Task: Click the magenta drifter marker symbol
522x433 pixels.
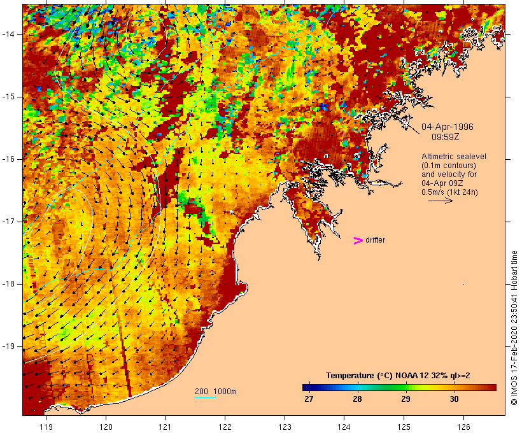Action: point(358,240)
